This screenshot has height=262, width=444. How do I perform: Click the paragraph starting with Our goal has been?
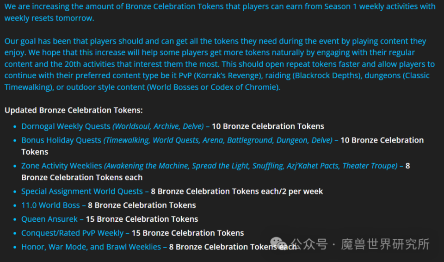coord(220,64)
